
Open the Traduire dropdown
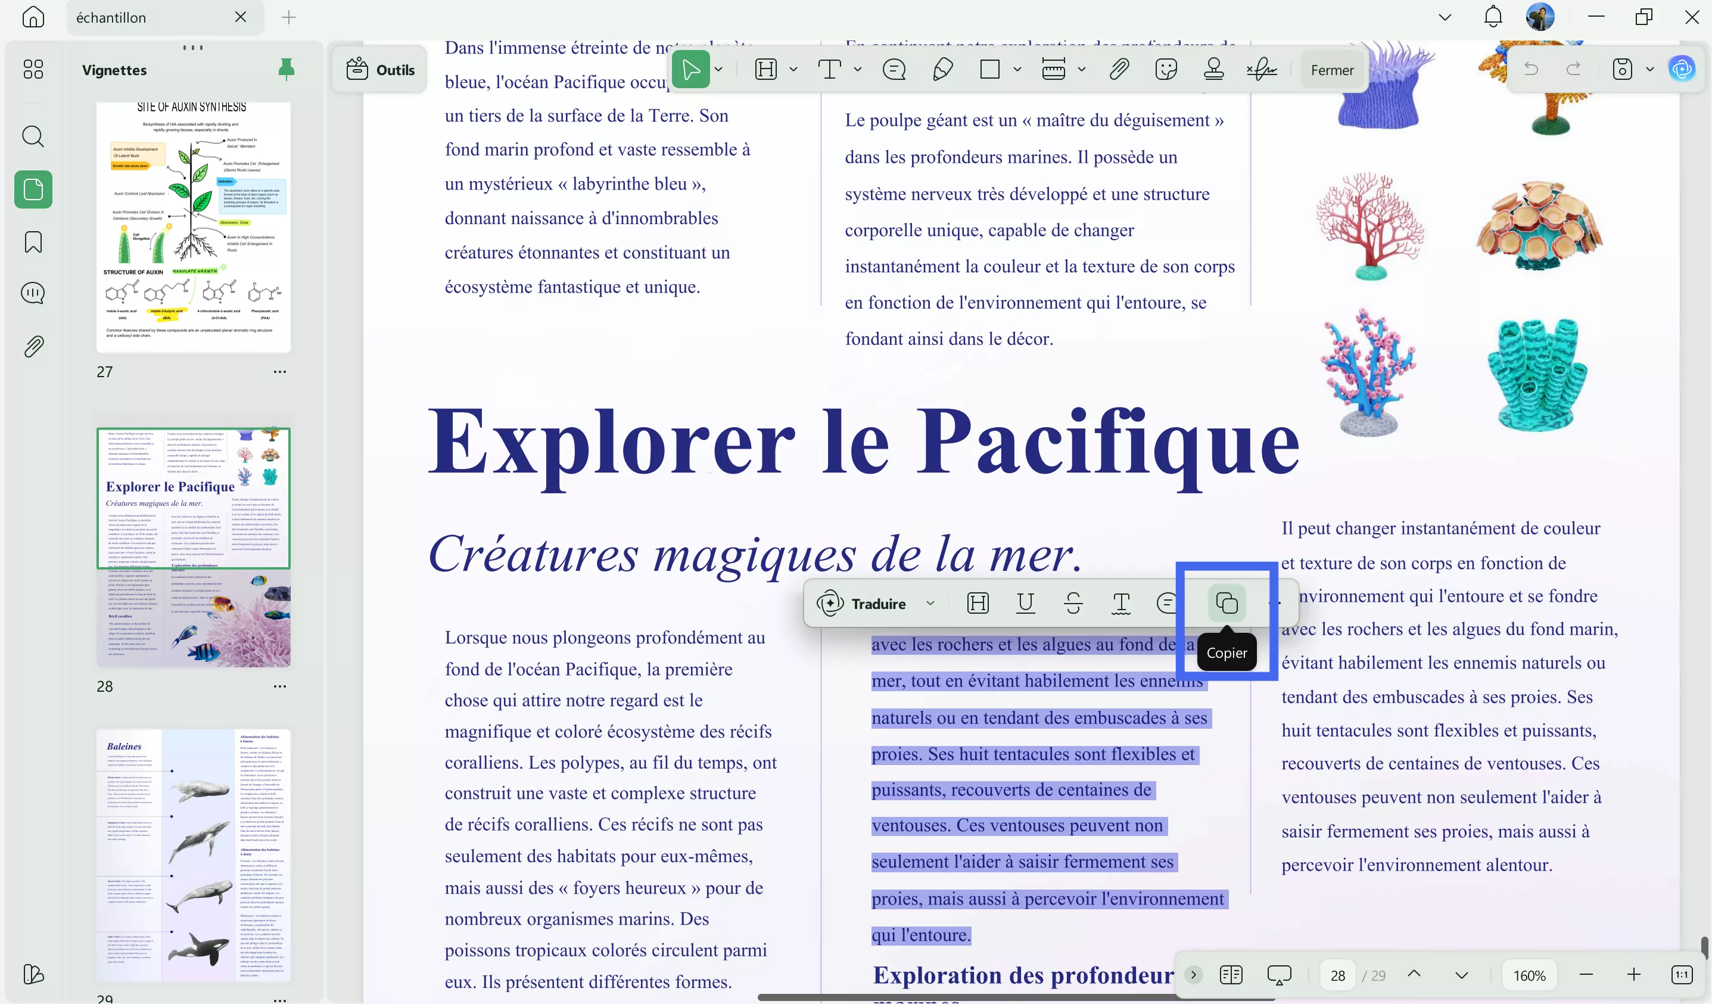930,603
